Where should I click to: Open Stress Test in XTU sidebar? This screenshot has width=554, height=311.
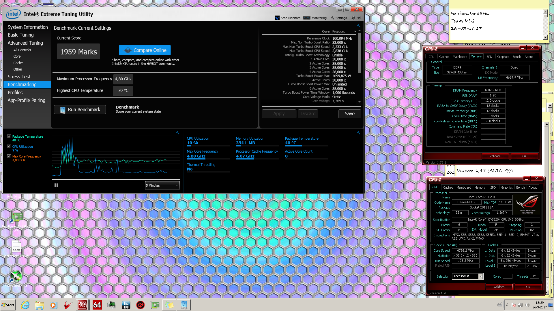click(x=19, y=77)
